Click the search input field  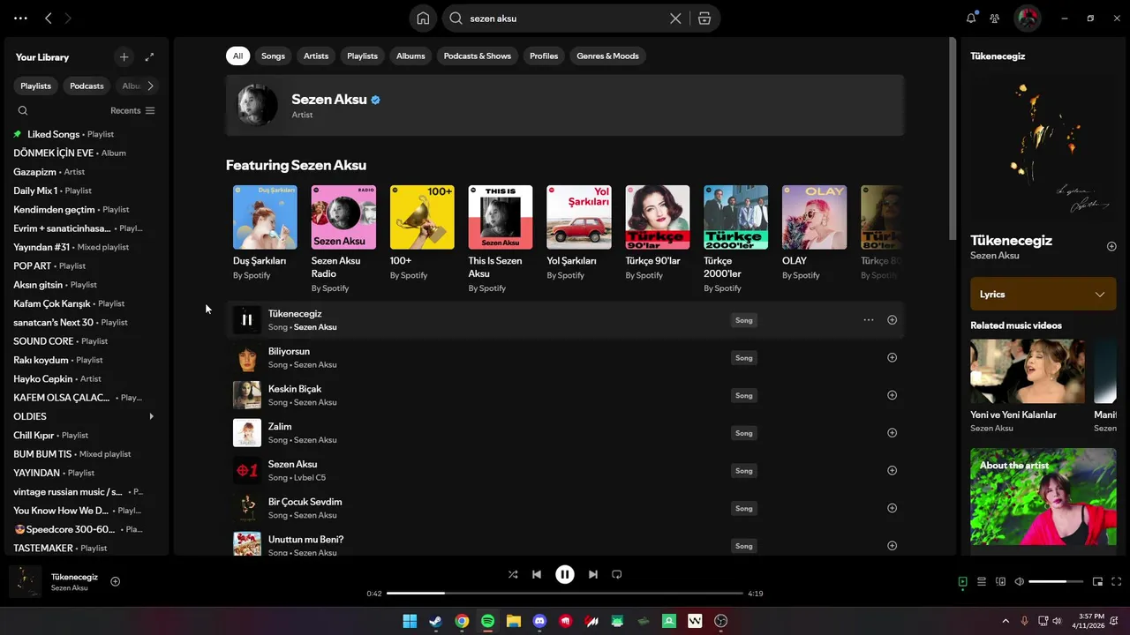565,19
